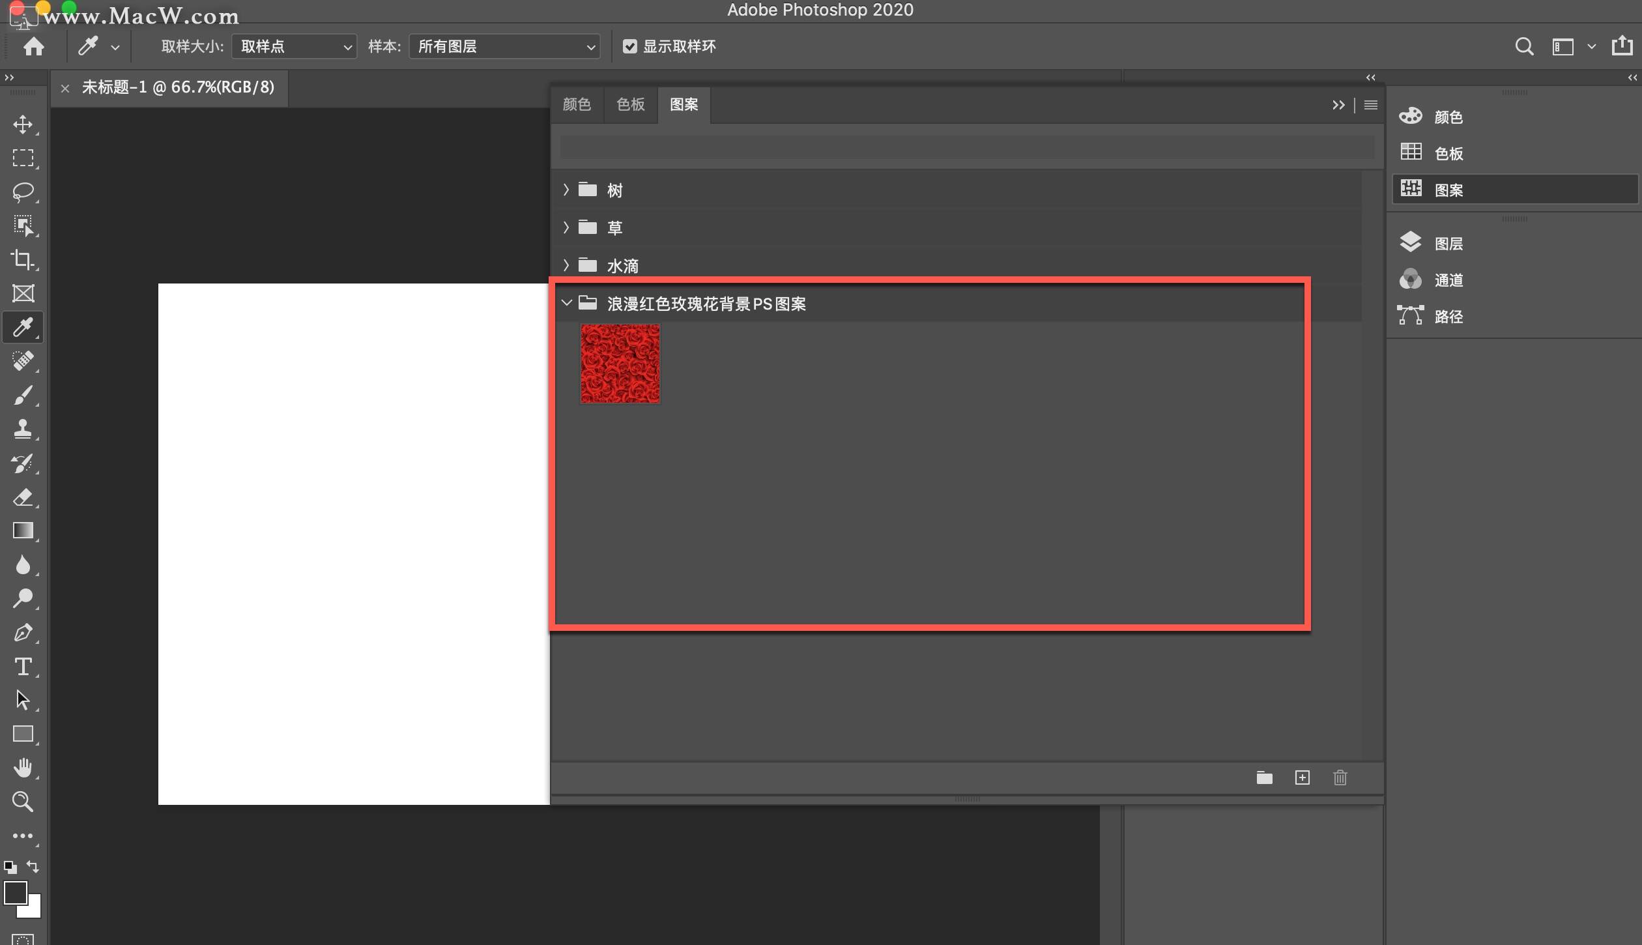Select the Rectangular Marquee tool

(x=23, y=158)
